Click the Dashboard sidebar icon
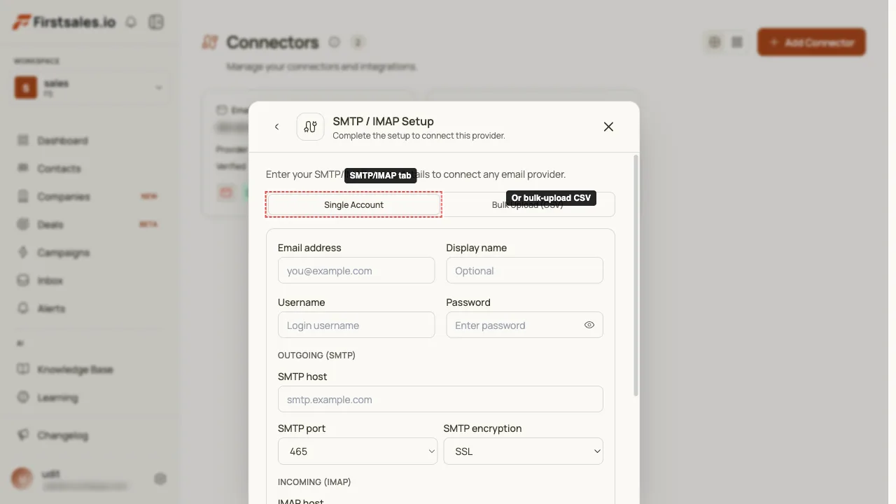The width and height of the screenshot is (896, 504). [x=23, y=141]
